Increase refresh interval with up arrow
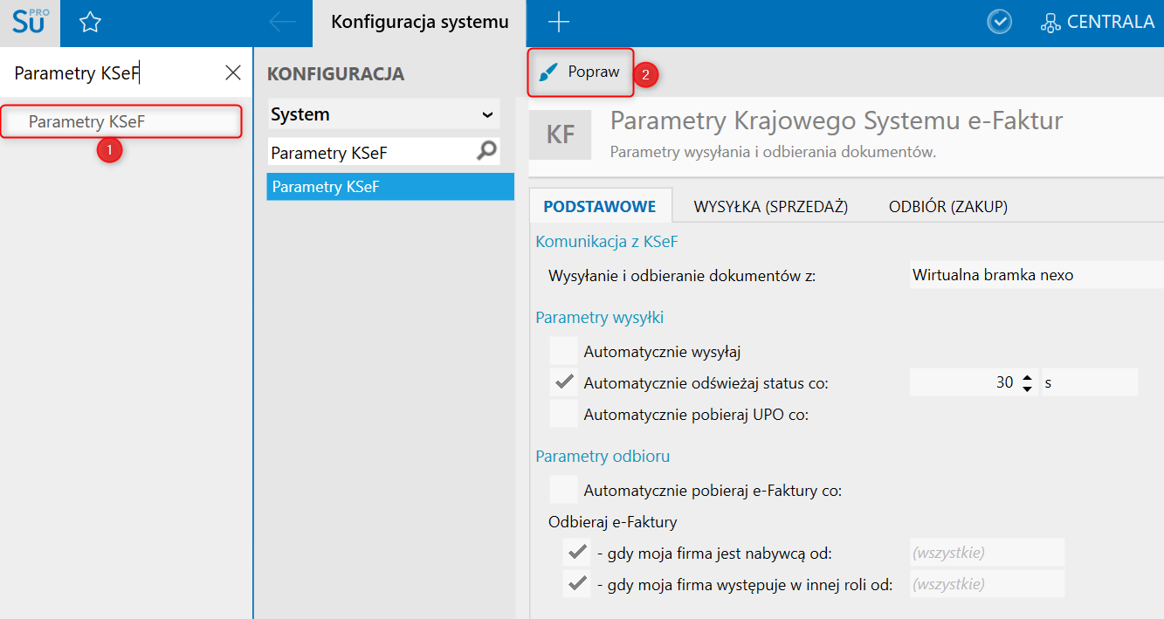This screenshot has height=619, width=1164. pos(1027,378)
